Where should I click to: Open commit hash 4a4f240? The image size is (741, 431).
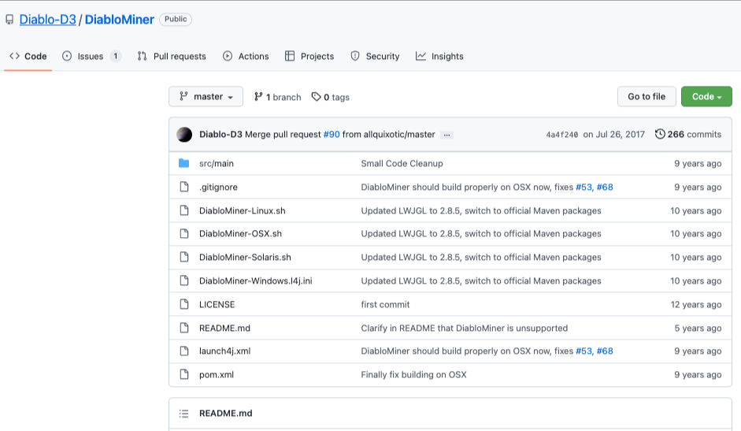tap(562, 135)
